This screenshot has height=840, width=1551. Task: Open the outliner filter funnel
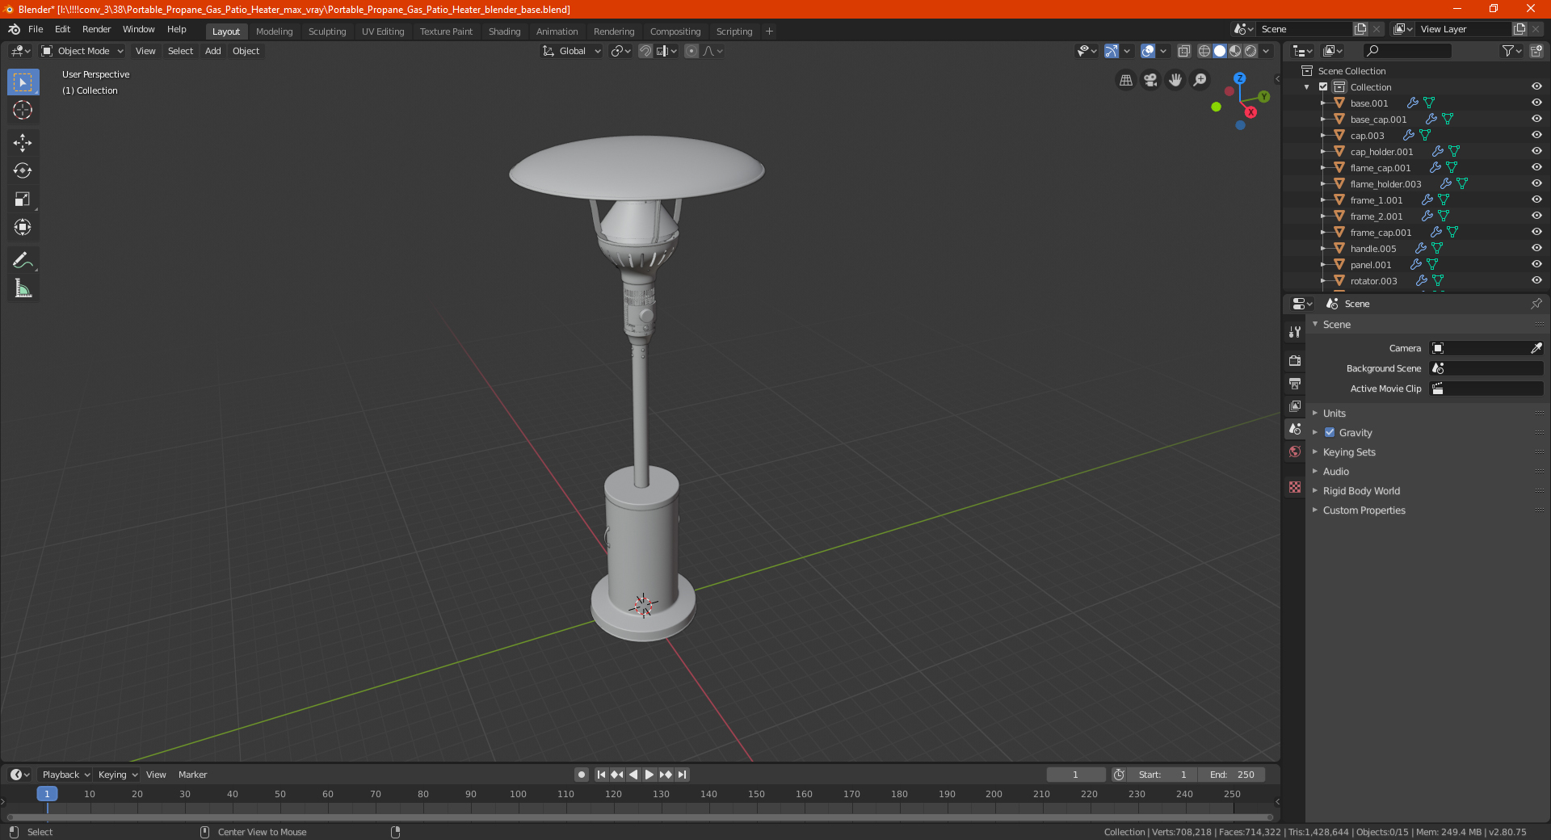coord(1511,51)
